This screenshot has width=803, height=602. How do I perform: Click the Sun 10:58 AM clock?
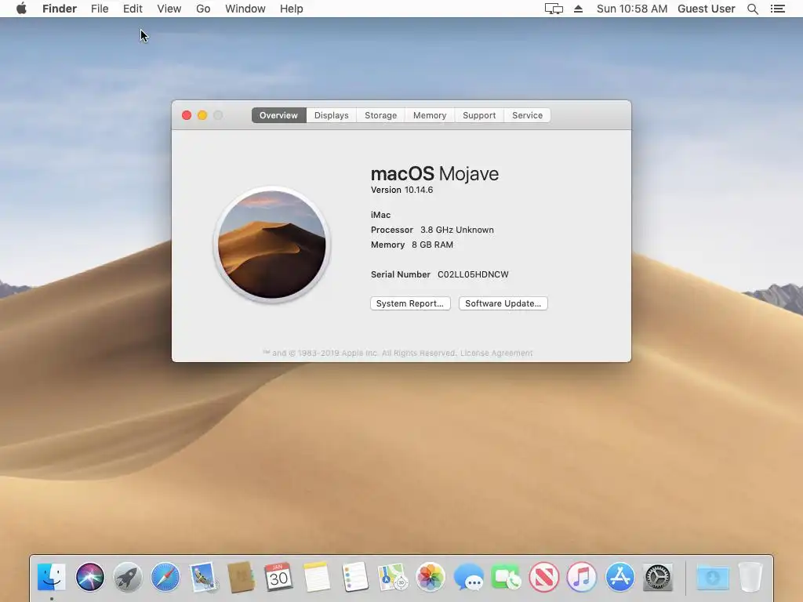click(632, 9)
